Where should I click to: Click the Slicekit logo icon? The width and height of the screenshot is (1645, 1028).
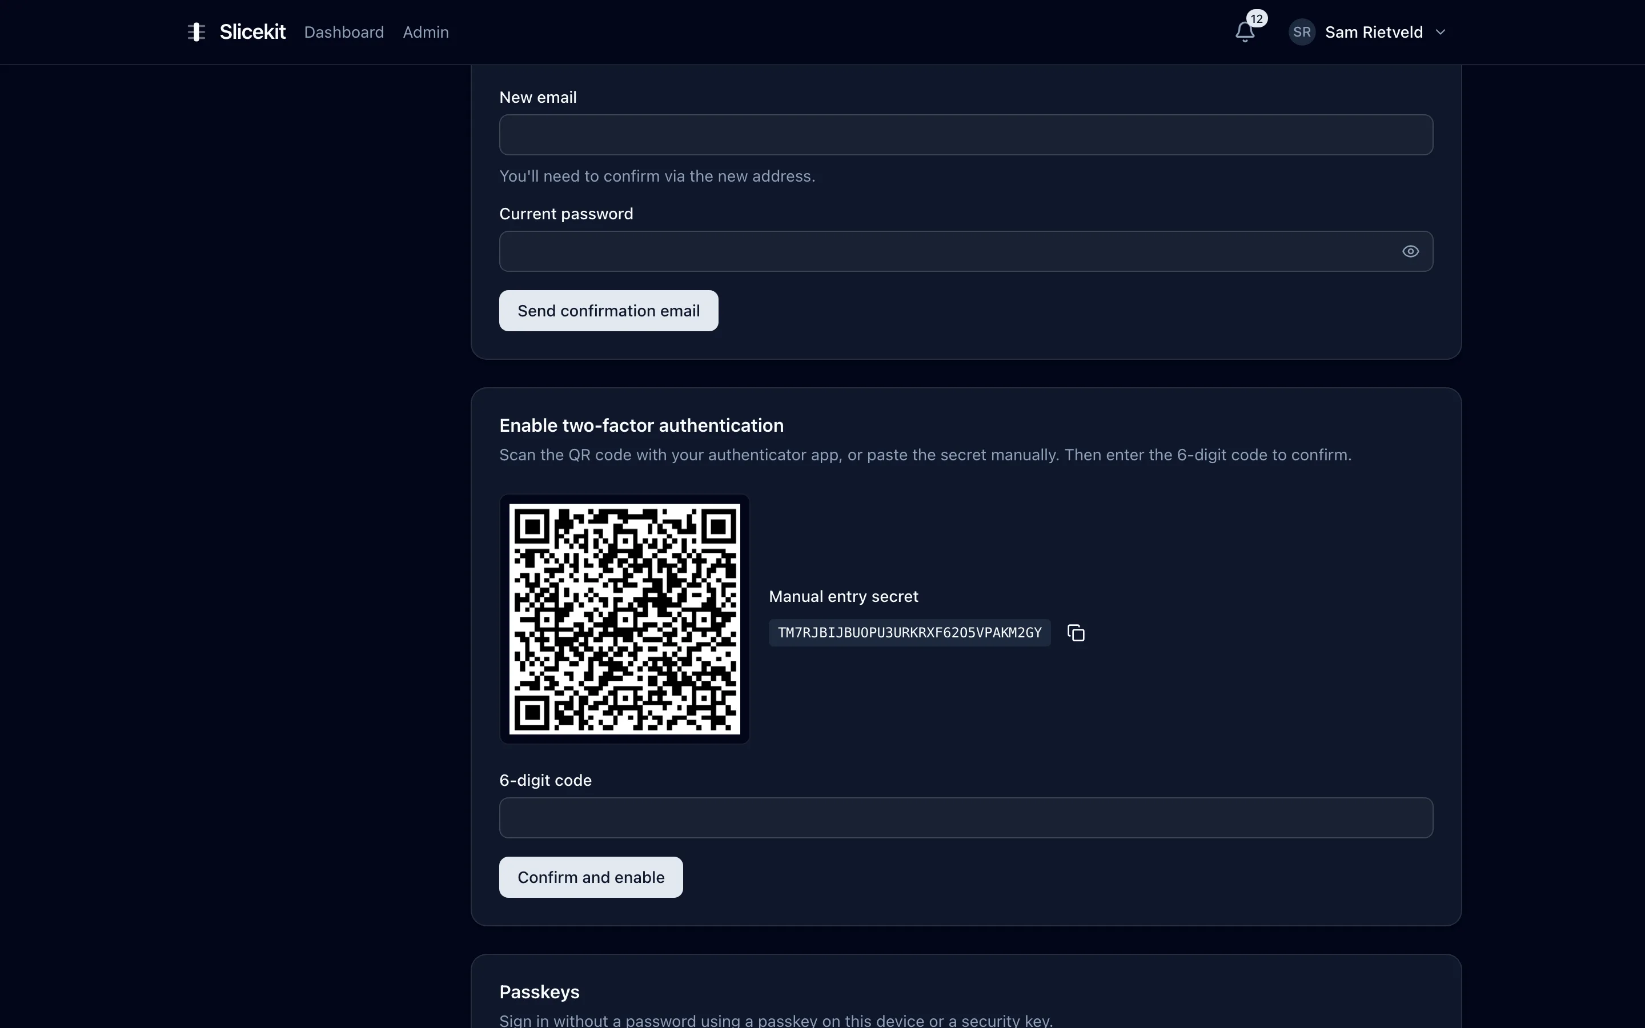(x=196, y=32)
